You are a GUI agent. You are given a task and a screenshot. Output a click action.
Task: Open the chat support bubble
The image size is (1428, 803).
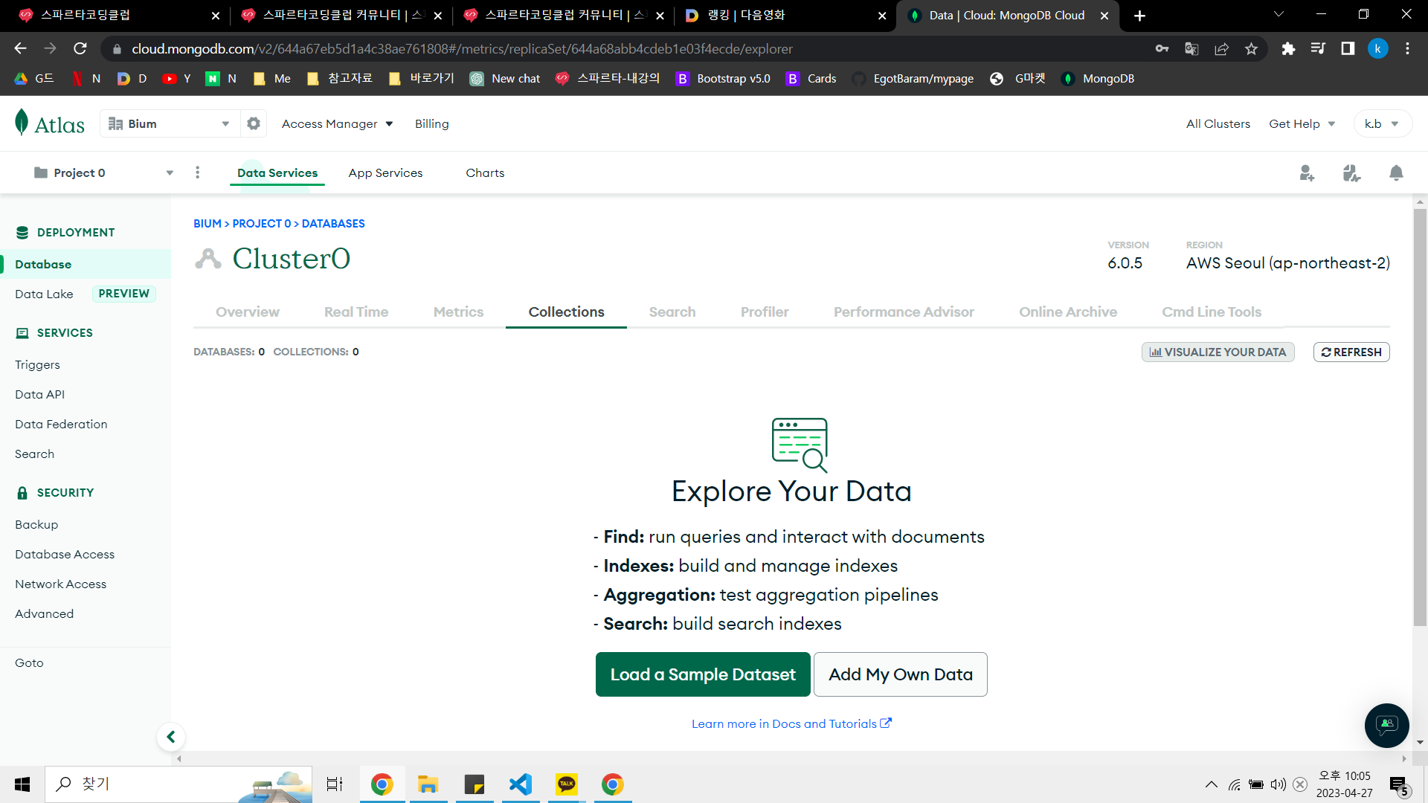click(1386, 725)
